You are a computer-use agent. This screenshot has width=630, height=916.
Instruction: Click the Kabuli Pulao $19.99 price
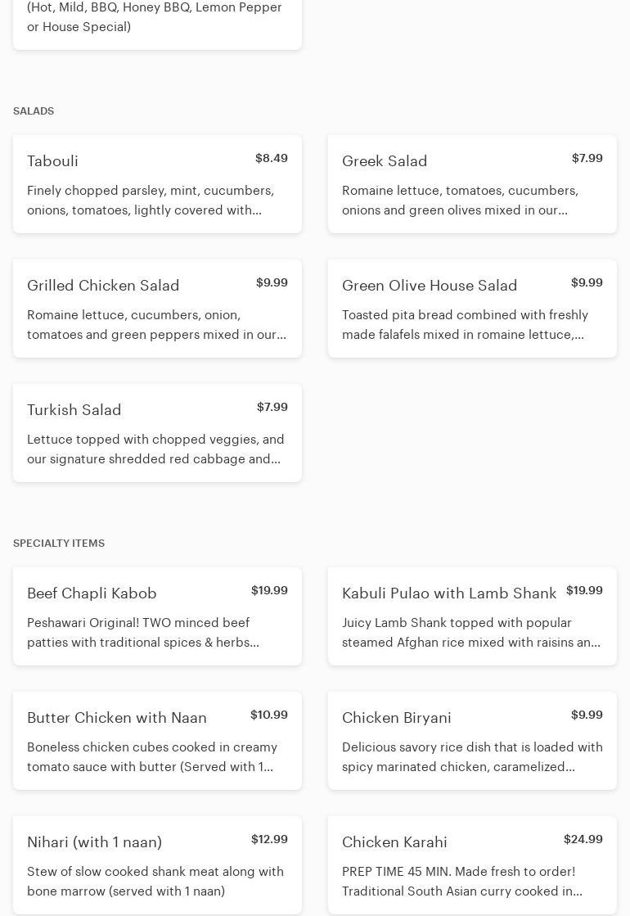[584, 590]
